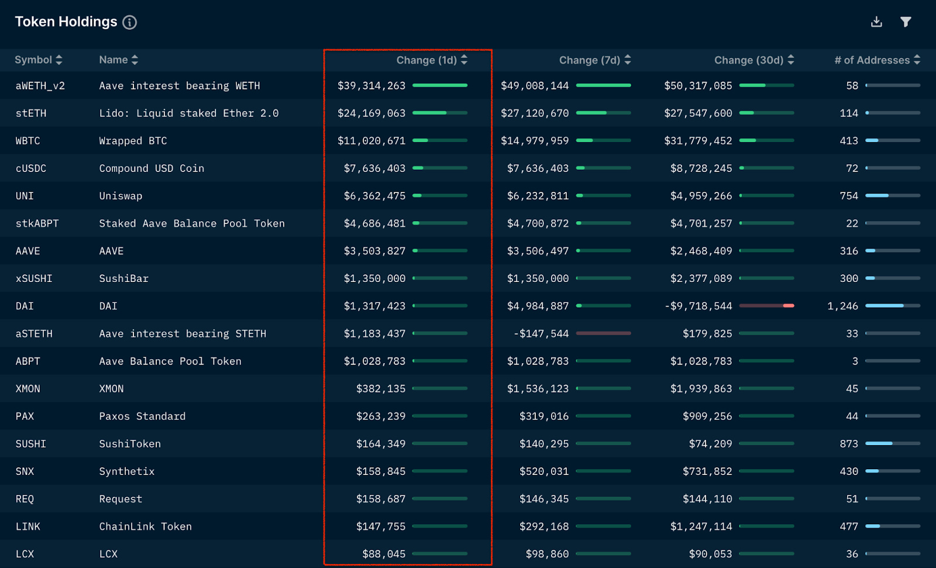Click the $39,314,263 1d change value
Image resolution: width=936 pixels, height=568 pixels.
pyautogui.click(x=371, y=86)
